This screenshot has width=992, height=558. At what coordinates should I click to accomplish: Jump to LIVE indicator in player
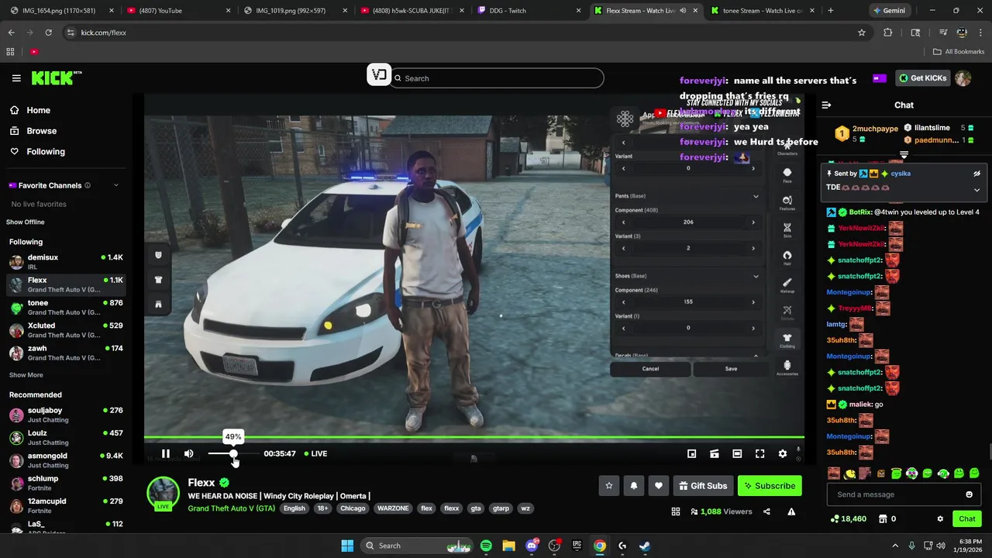(x=315, y=453)
